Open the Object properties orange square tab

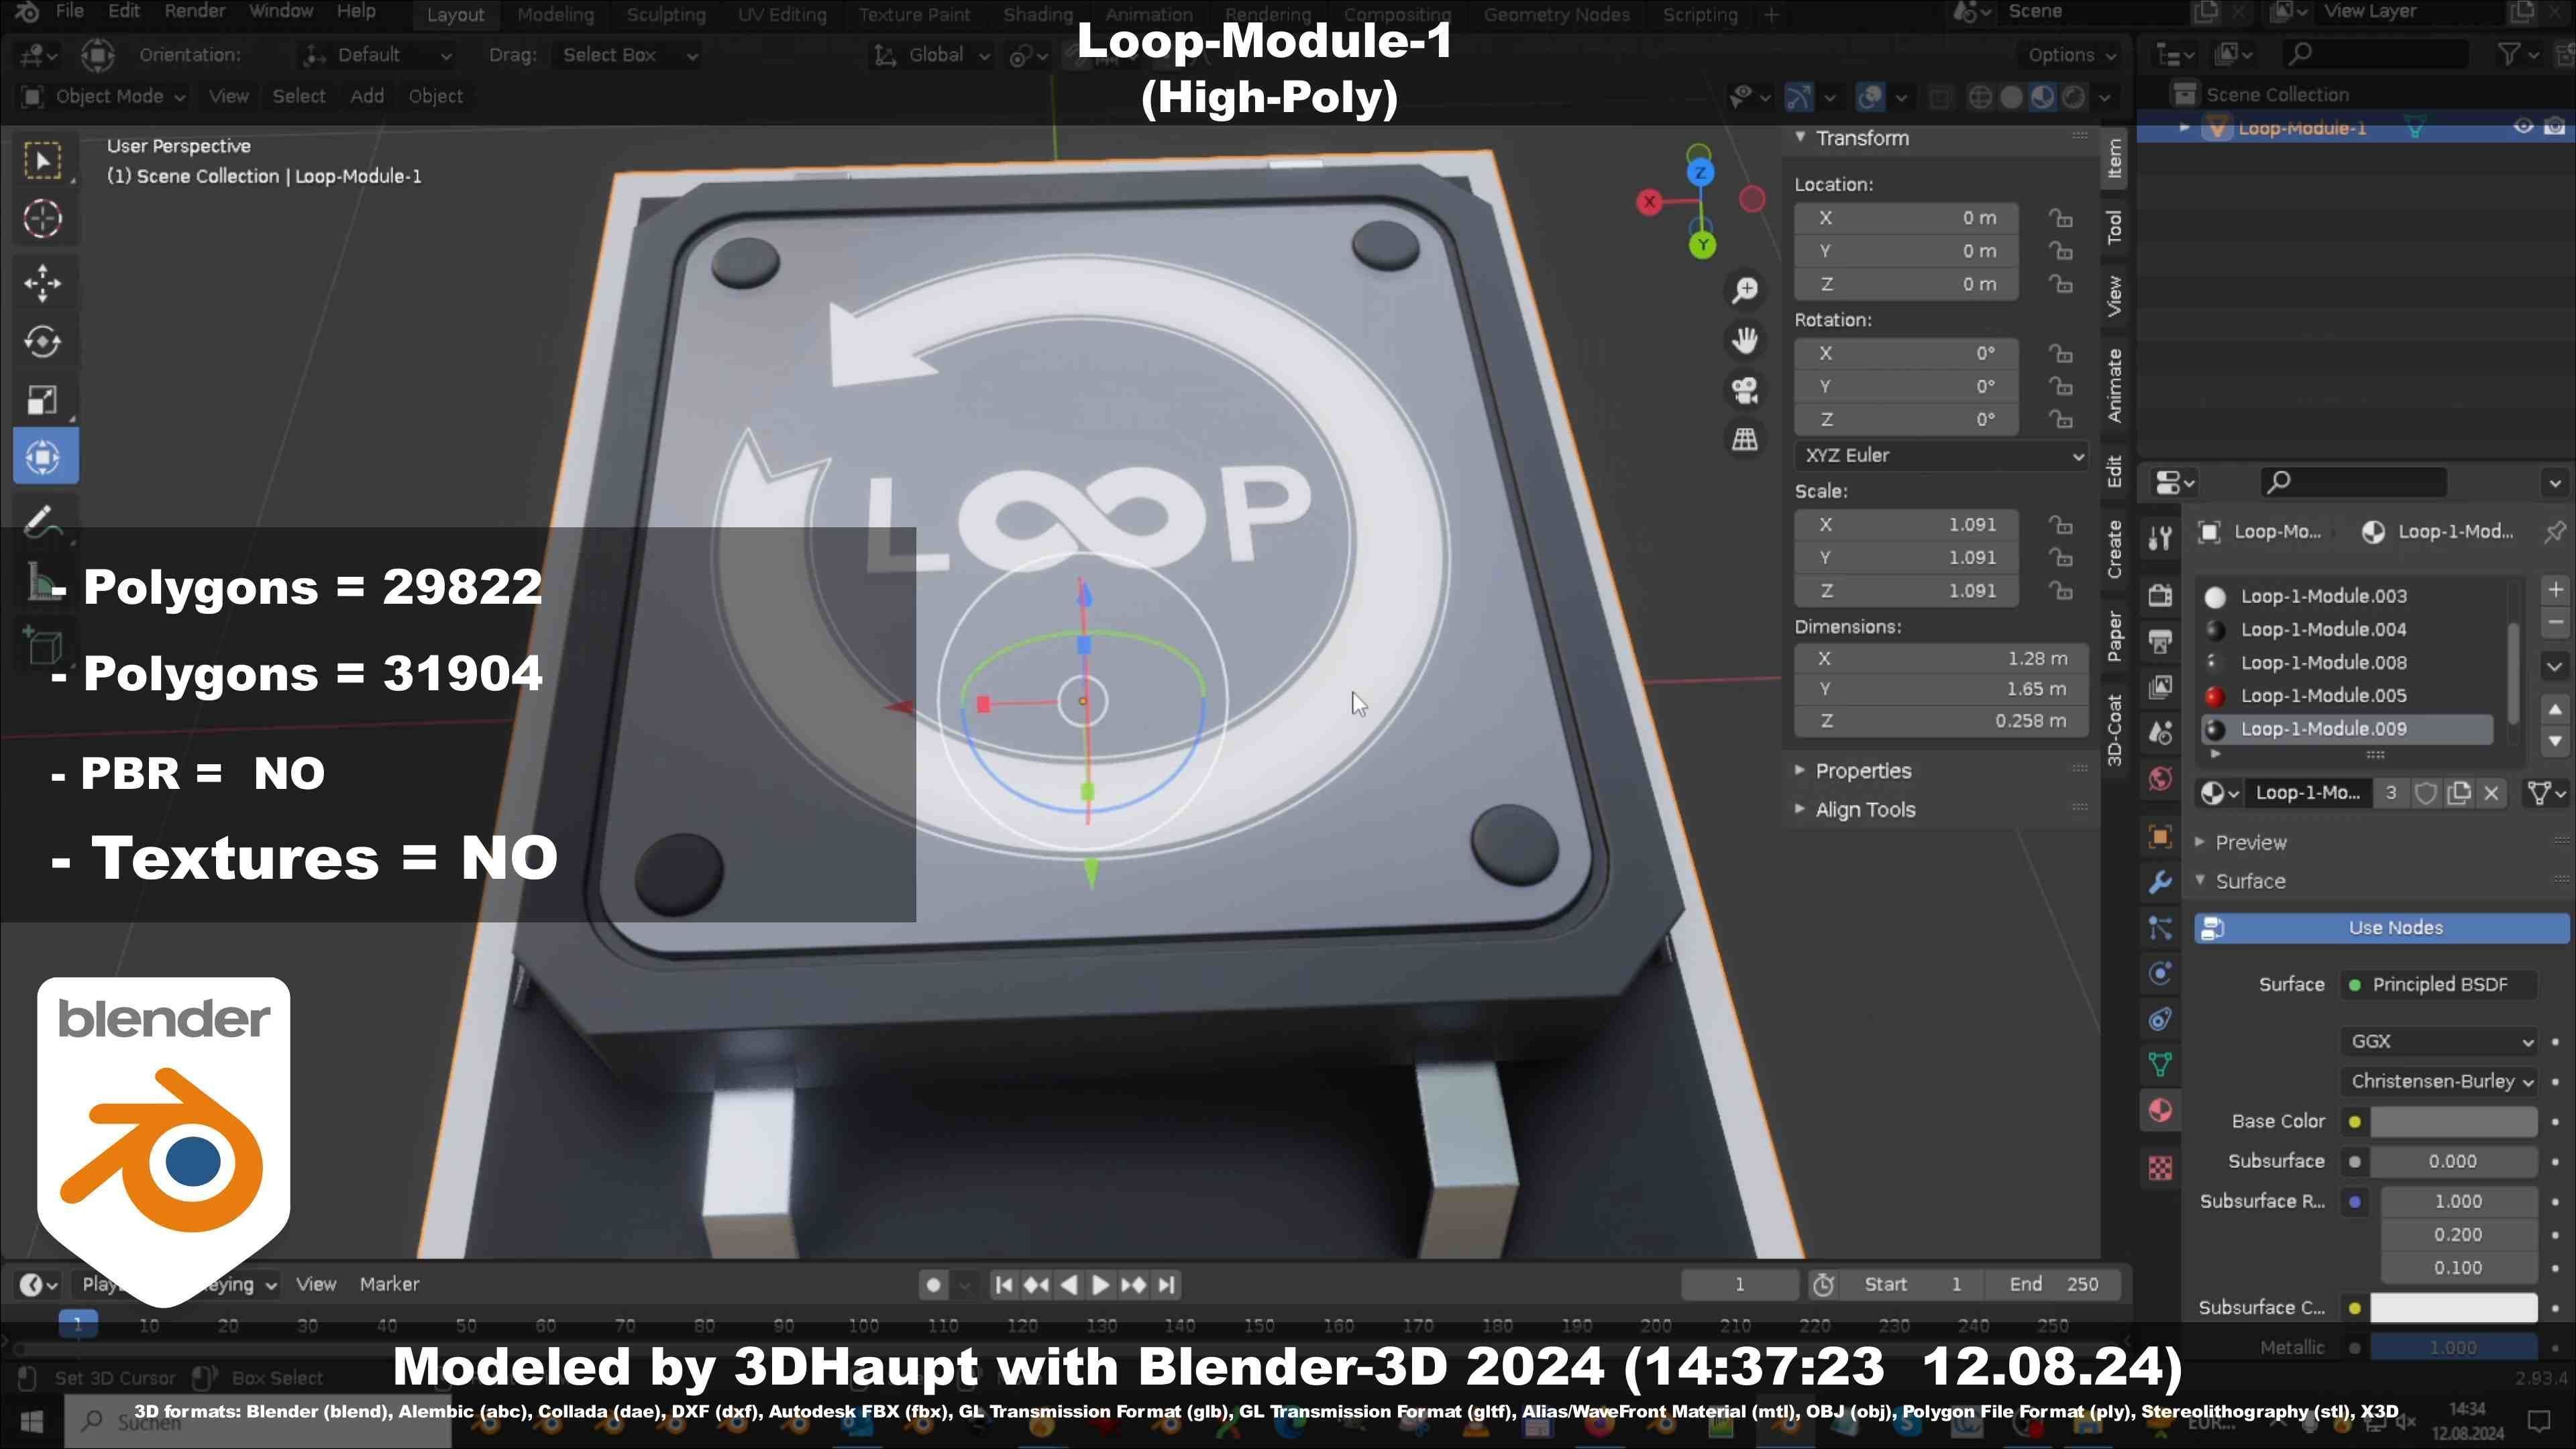coord(2160,836)
